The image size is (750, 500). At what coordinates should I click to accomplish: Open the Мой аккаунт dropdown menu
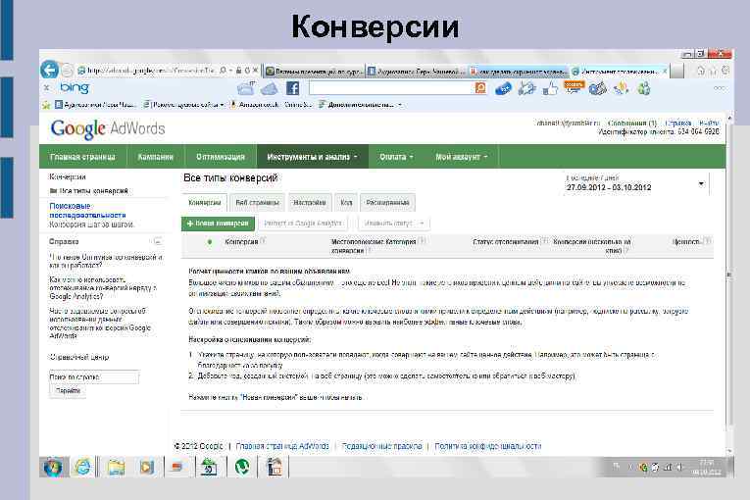462,157
